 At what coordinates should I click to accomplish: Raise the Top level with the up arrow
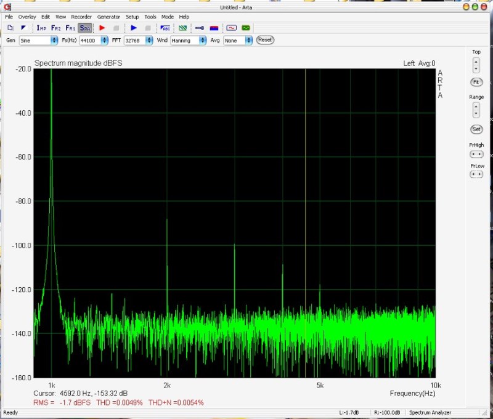(x=476, y=62)
